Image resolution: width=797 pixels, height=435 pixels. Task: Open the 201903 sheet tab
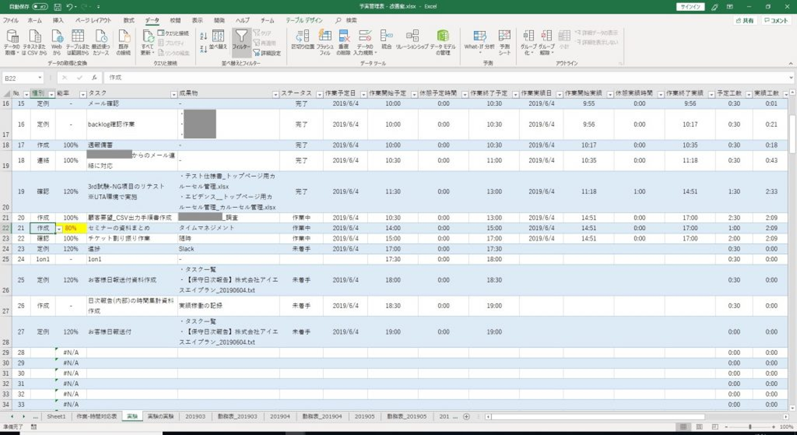pyautogui.click(x=195, y=416)
